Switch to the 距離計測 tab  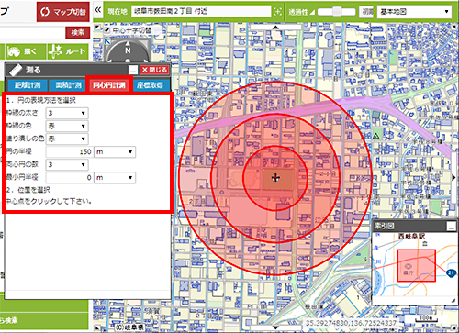[x=28, y=85]
